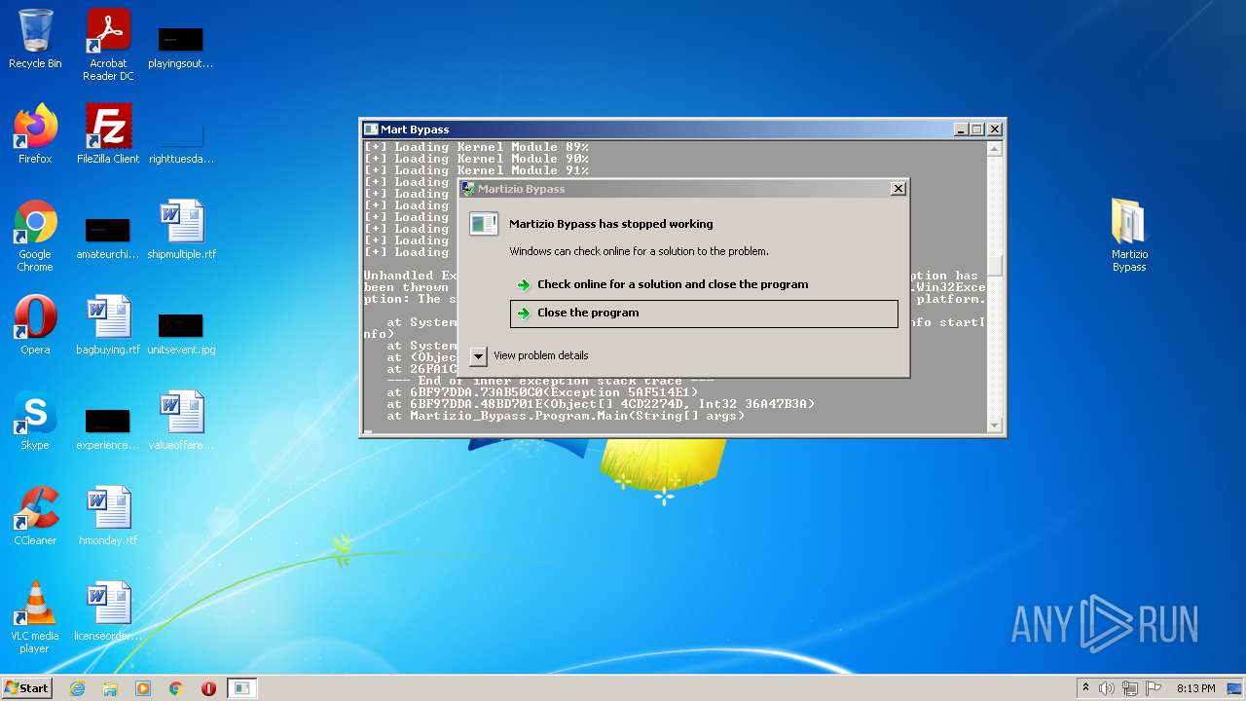Image resolution: width=1246 pixels, height=701 pixels.
Task: Open Action Center flag icon
Action: 1153,688
